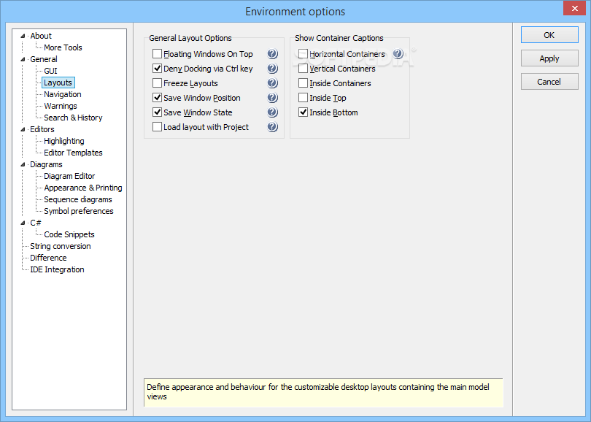Cancel the Environment options dialog
The height and width of the screenshot is (422, 591).
(x=549, y=82)
